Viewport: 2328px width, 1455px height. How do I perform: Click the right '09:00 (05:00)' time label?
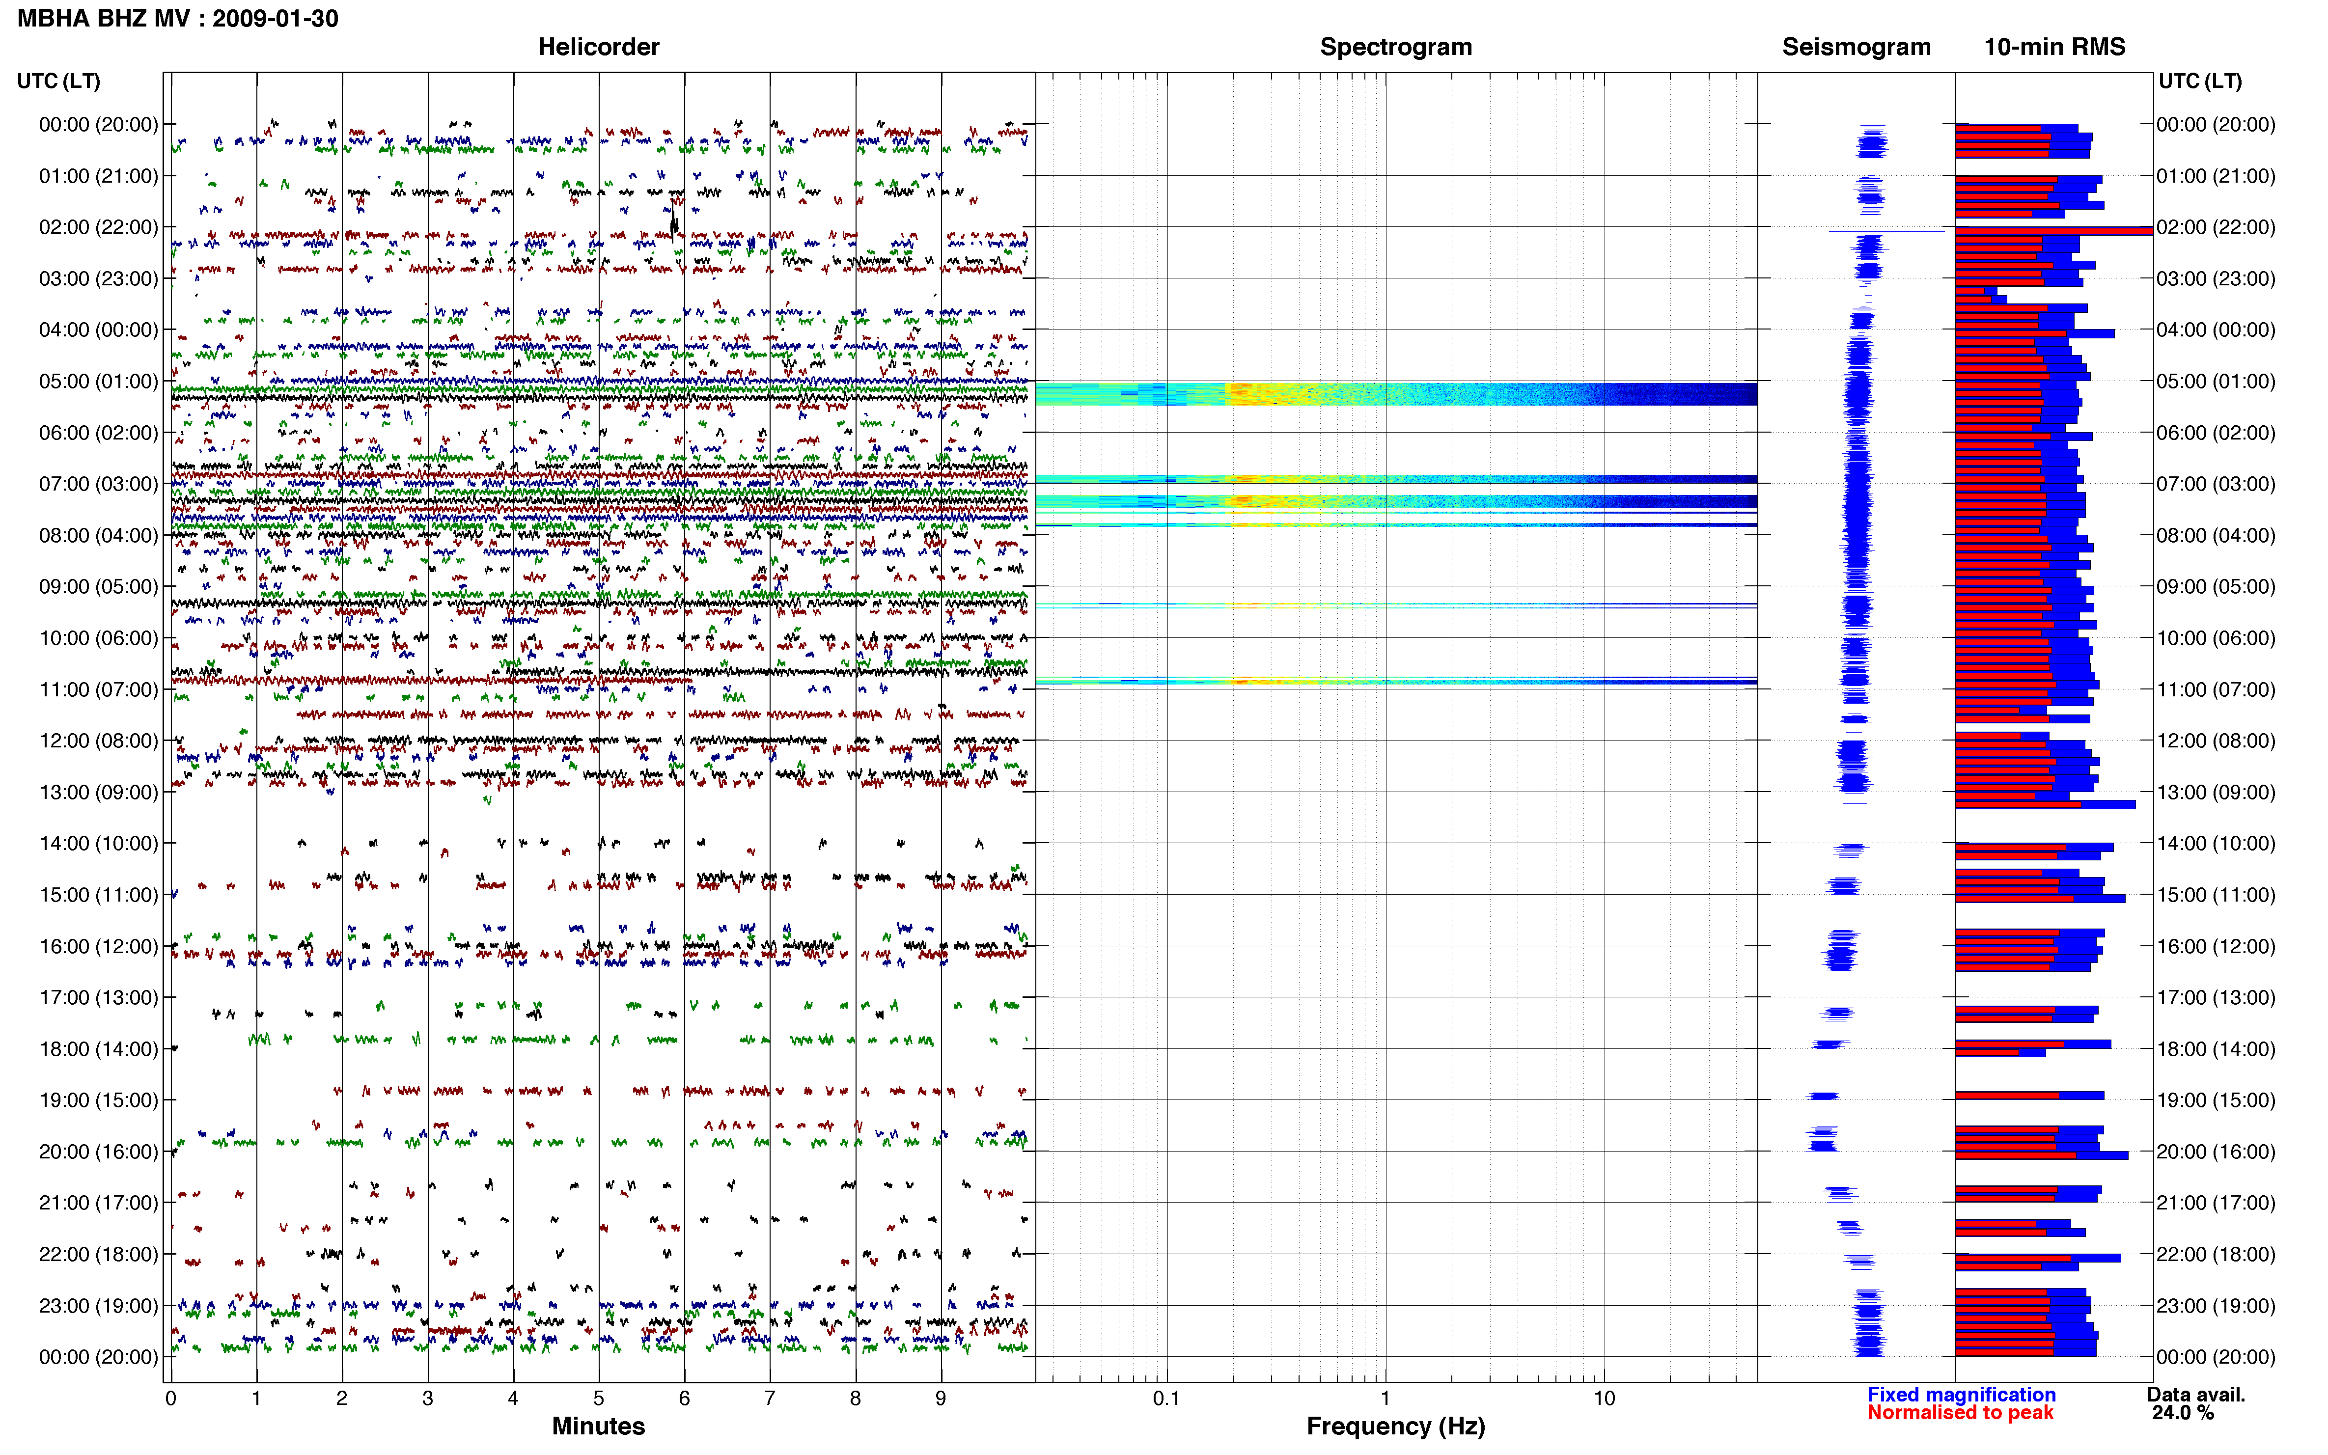2216,586
